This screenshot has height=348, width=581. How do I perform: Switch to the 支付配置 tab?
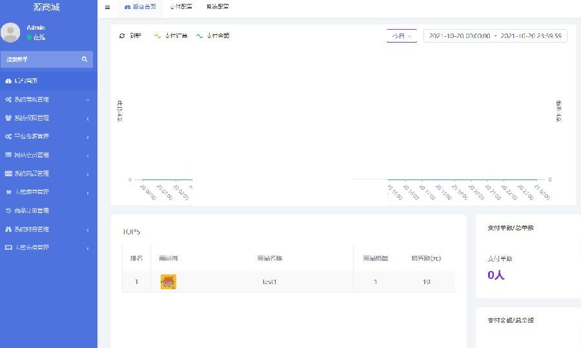pyautogui.click(x=181, y=6)
